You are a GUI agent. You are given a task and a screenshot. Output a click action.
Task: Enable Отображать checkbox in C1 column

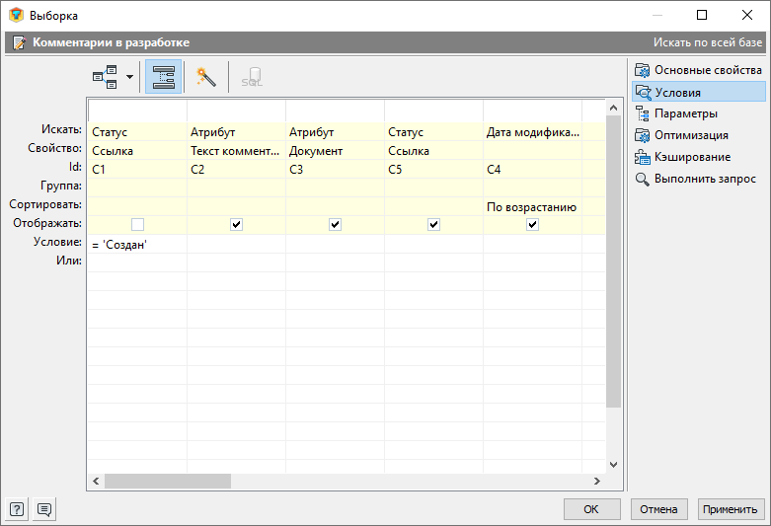(137, 225)
